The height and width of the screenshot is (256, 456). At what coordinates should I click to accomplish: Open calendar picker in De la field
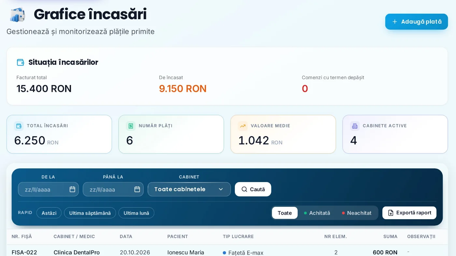pos(72,189)
